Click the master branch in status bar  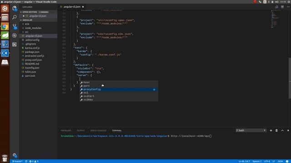click(17, 161)
